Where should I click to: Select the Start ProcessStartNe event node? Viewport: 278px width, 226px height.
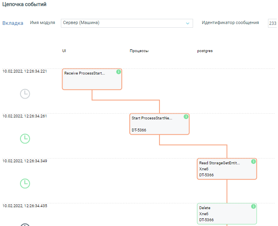pyautogui.click(x=159, y=124)
